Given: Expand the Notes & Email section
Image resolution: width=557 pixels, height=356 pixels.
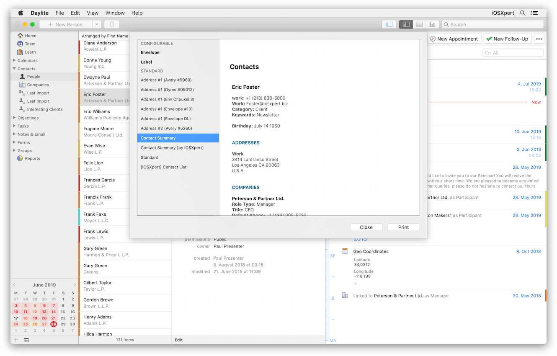Looking at the screenshot, I should pos(14,134).
